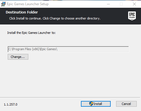This screenshot has height=111, width=141.
Task: Click the Destination Folder heading
Action: tap(22, 12)
